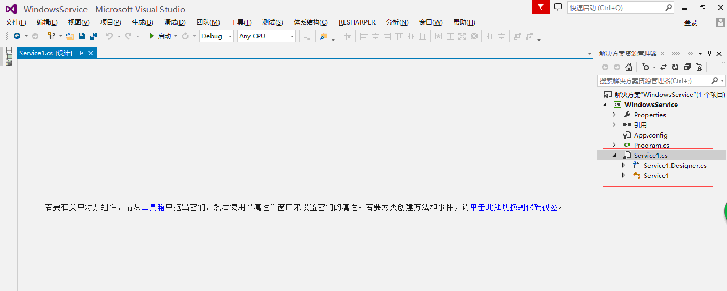Click the Bring to Front layout icon
This screenshot has height=291, width=727.
[x=517, y=36]
